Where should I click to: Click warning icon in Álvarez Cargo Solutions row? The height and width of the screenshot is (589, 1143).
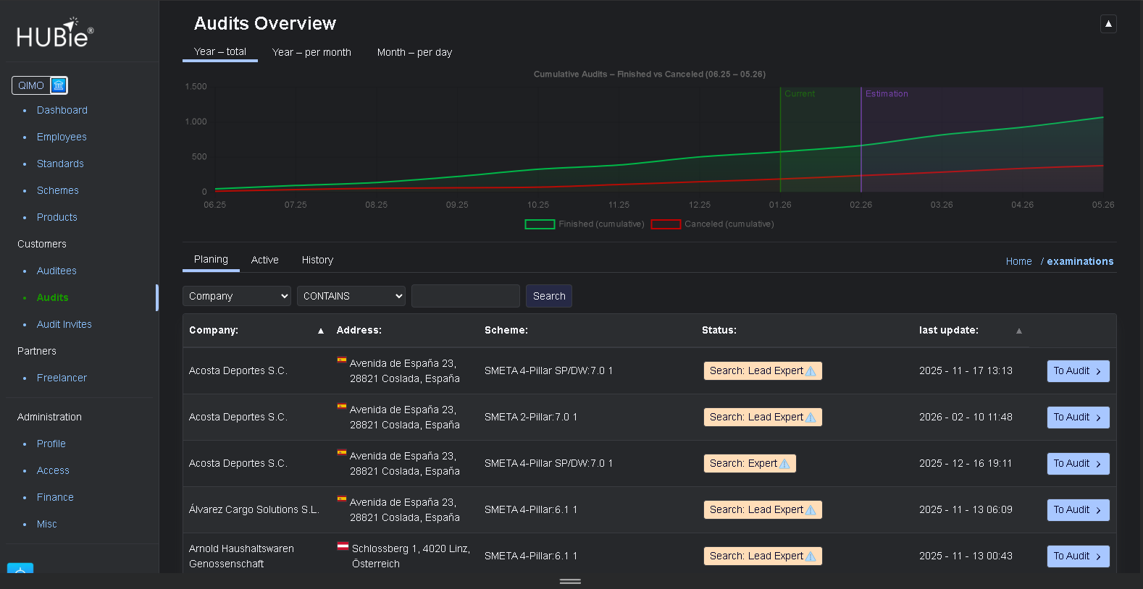pos(811,510)
